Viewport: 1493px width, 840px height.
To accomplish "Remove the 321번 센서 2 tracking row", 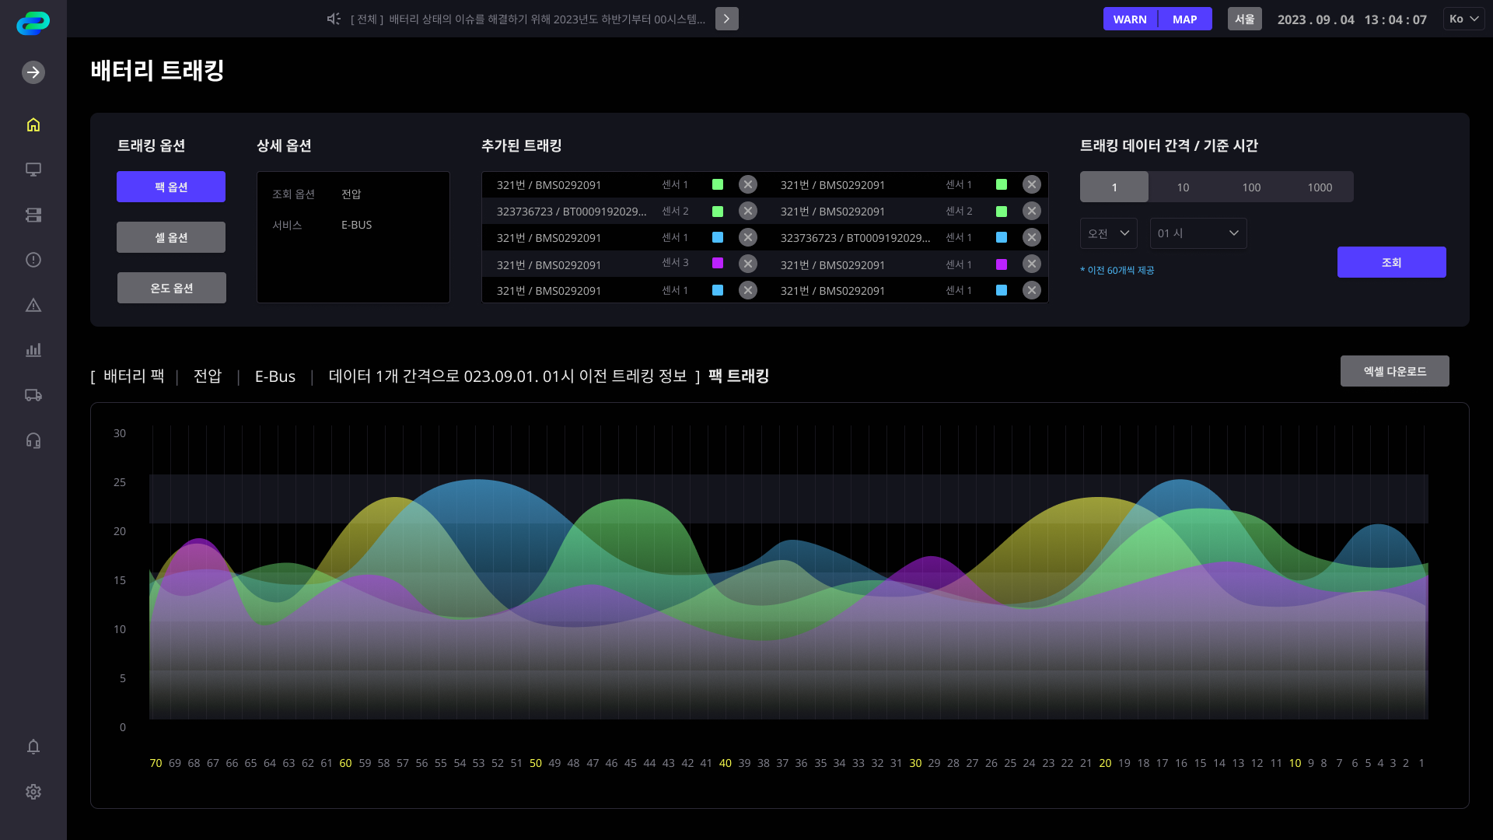I will coord(1032,211).
